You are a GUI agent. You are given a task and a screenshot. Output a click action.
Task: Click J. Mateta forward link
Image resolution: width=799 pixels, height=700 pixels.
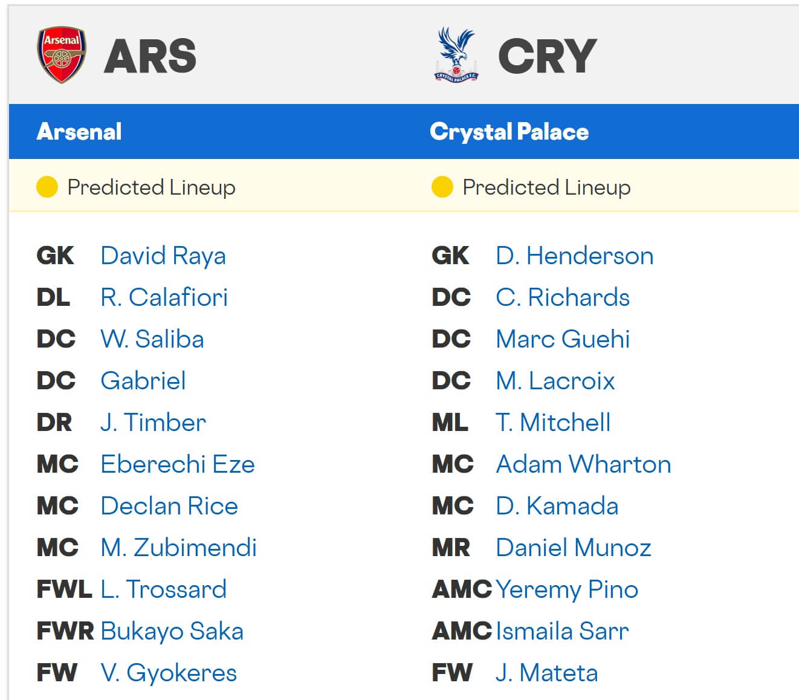[x=546, y=673]
